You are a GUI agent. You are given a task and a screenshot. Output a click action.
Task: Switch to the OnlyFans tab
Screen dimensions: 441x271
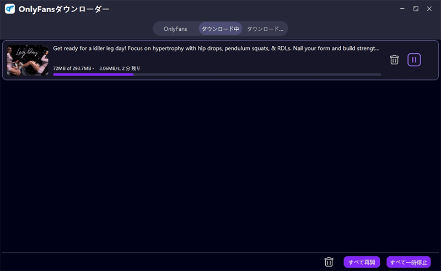pos(175,29)
